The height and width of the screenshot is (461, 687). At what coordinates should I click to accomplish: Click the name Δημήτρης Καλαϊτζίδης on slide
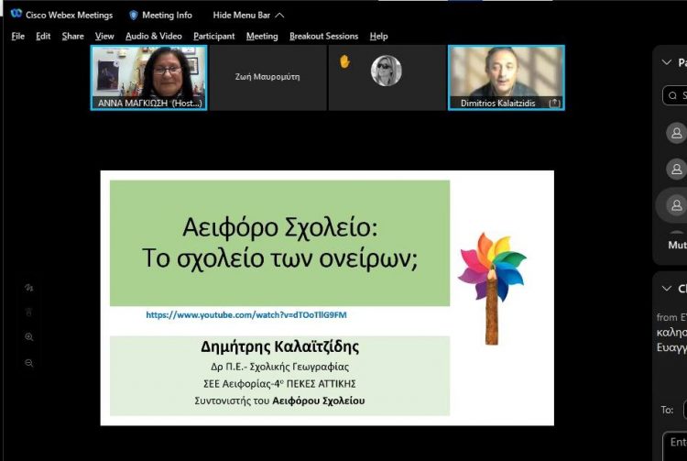click(280, 346)
